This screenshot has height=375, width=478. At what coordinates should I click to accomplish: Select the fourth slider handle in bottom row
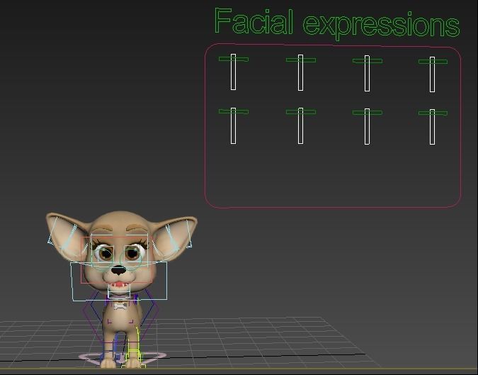point(433,113)
